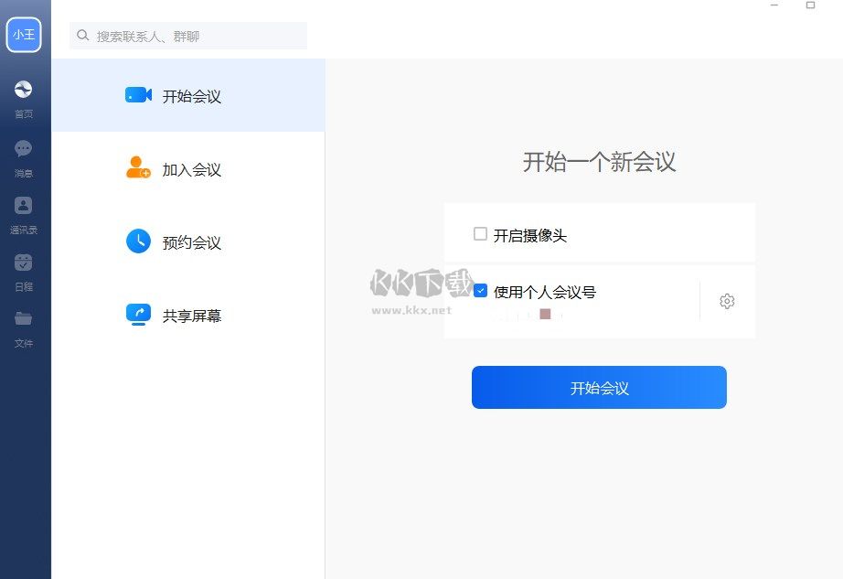The width and height of the screenshot is (843, 579).
Task: Uncheck the 使用个人会议号 option
Action: (479, 292)
